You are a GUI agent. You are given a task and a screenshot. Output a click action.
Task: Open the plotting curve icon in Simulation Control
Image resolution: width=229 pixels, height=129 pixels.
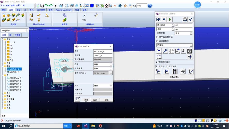(x=191, y=72)
